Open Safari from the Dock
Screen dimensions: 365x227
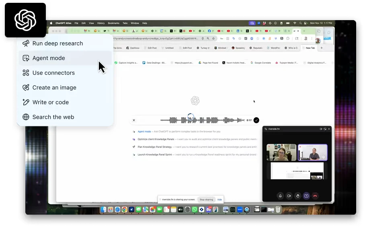click(x=117, y=210)
